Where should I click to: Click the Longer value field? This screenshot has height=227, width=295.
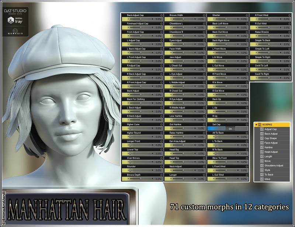coord(201,179)
